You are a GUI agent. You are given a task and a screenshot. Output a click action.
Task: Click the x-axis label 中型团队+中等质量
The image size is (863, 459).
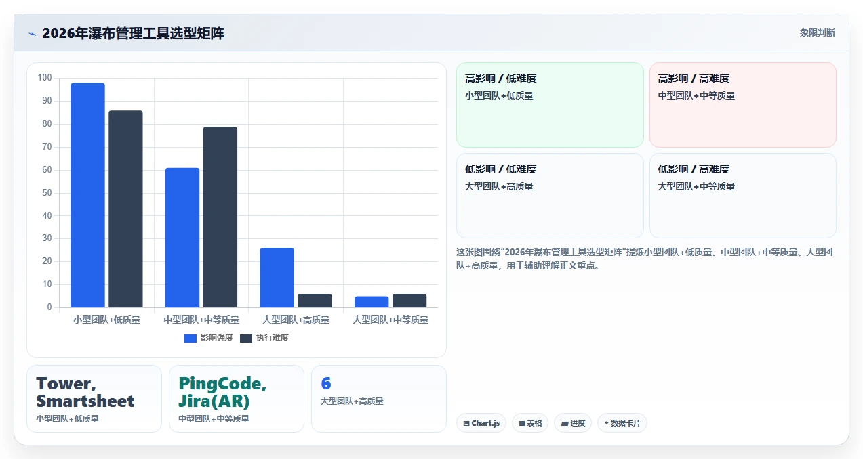[201, 320]
